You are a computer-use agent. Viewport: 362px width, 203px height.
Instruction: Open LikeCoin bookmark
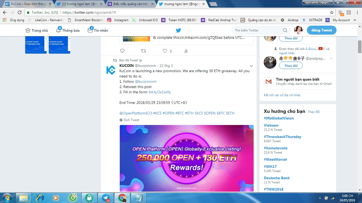tap(46, 20)
